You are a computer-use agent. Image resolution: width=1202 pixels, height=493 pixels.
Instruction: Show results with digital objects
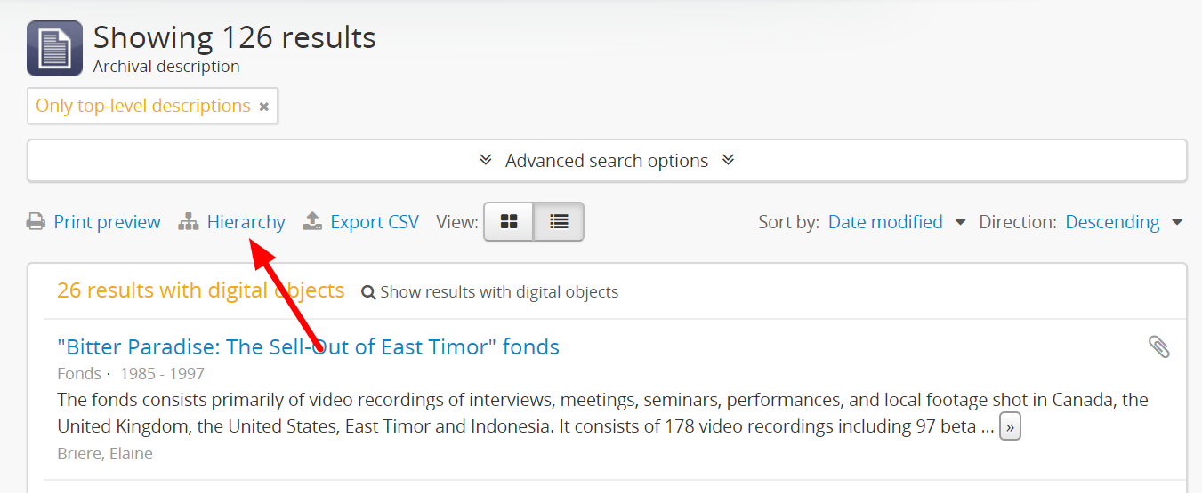(498, 292)
